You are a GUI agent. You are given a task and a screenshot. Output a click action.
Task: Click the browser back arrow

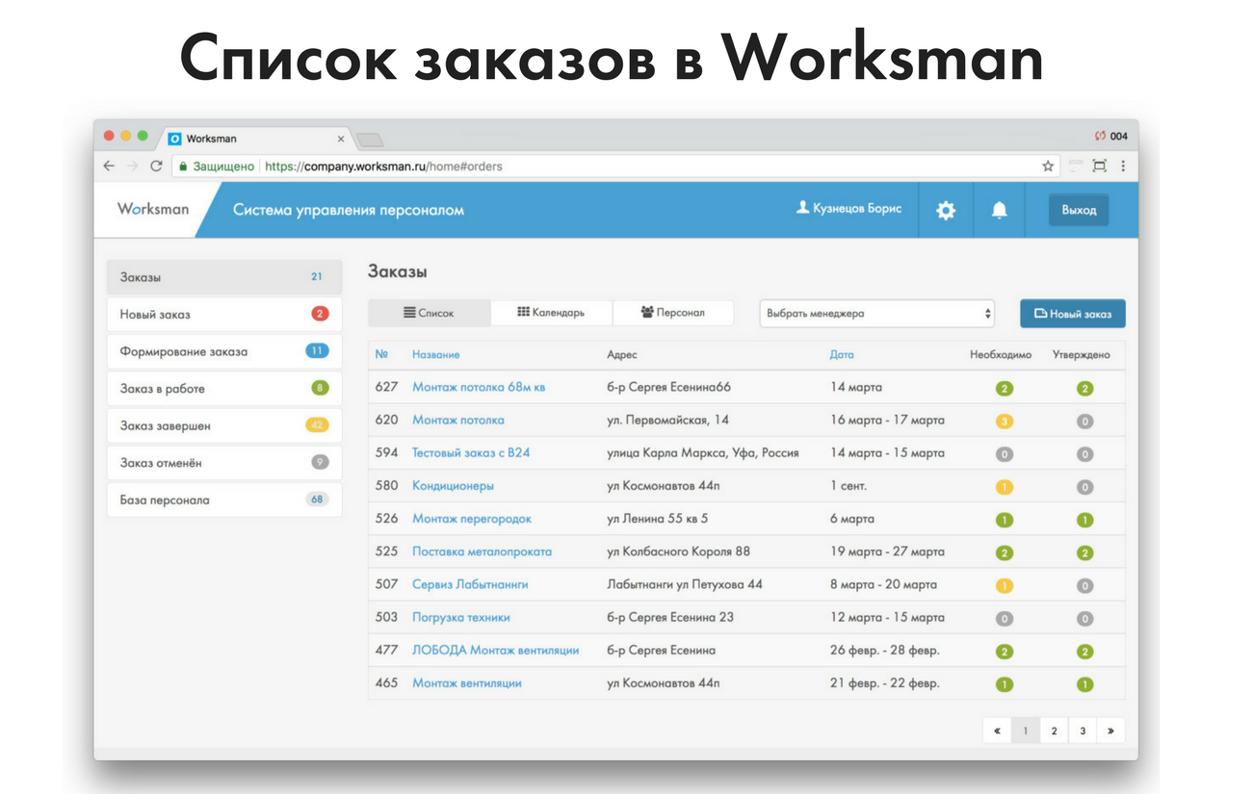(x=110, y=166)
